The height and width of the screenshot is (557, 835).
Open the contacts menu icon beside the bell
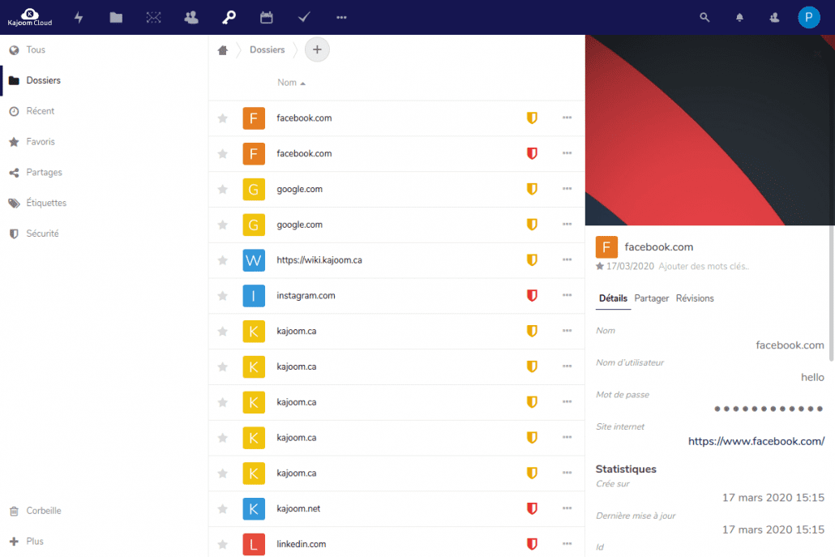(x=774, y=18)
